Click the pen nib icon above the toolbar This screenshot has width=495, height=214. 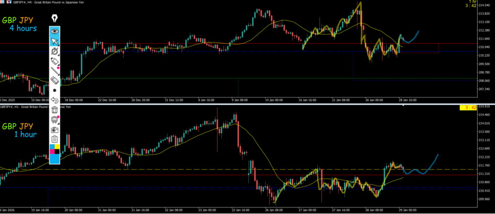pyautogui.click(x=55, y=18)
